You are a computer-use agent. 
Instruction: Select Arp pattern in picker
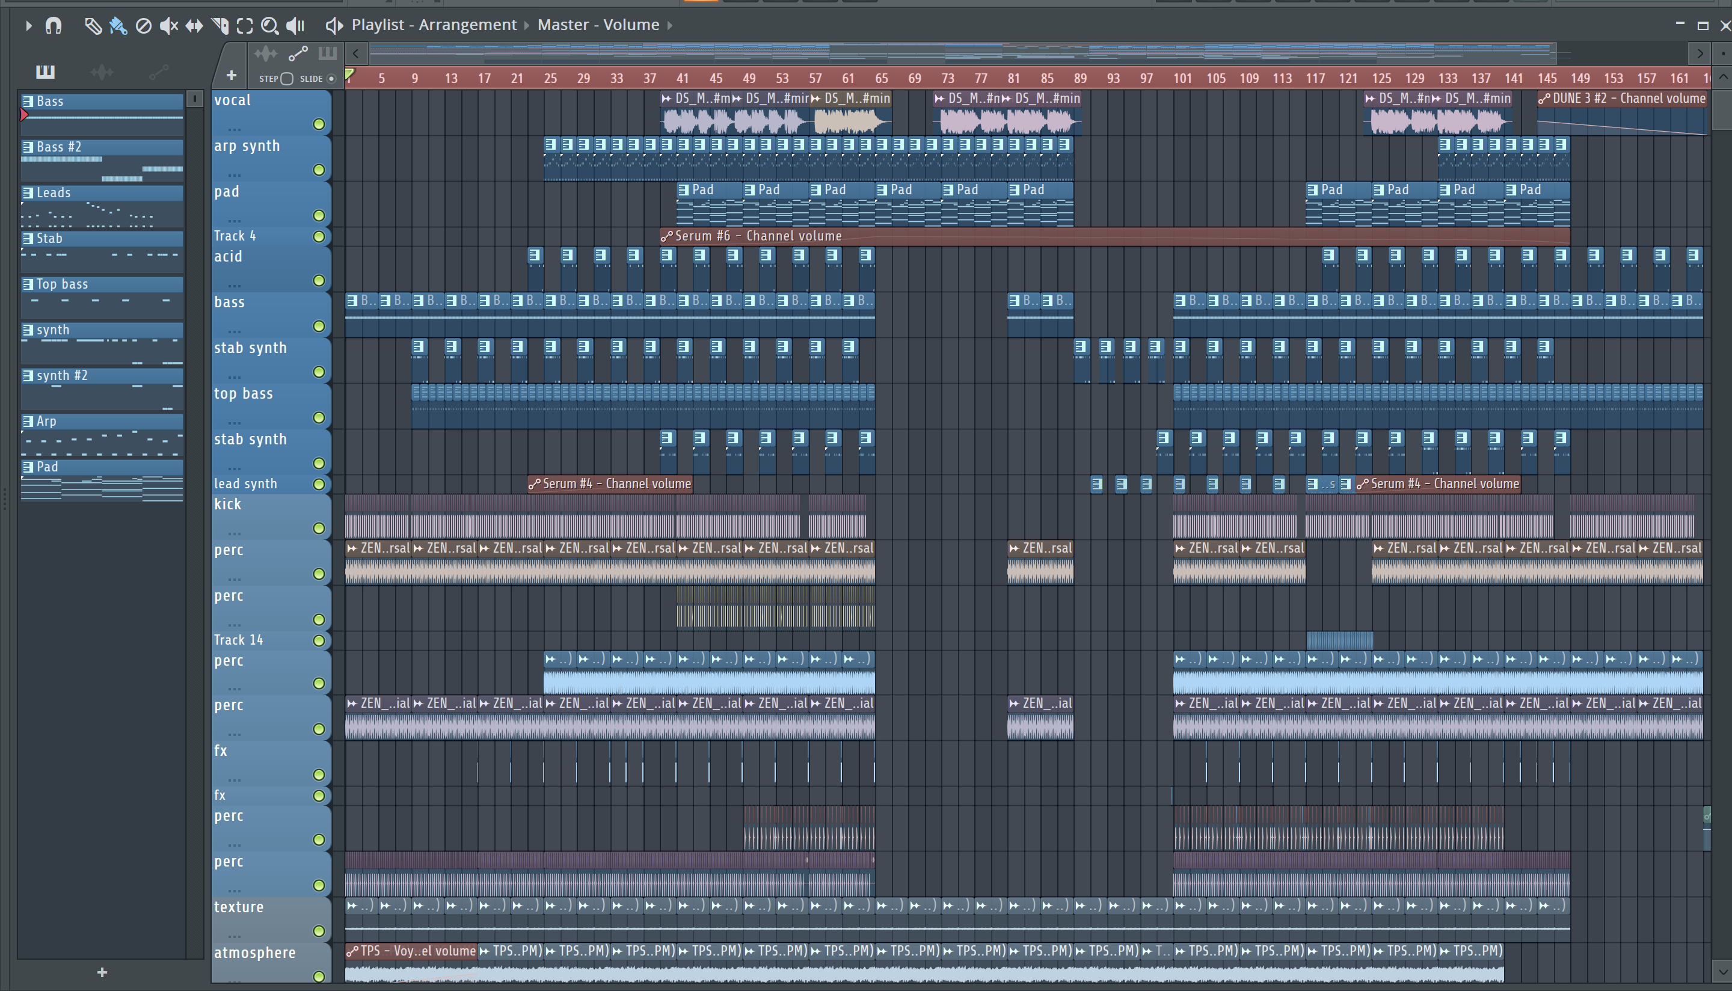(102, 434)
